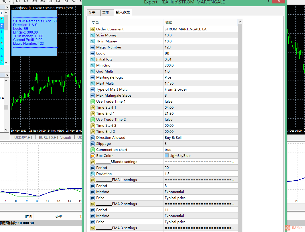This screenshot has height=232, width=305.
Task: Click the BBands settings separator icon
Action: tap(93, 162)
